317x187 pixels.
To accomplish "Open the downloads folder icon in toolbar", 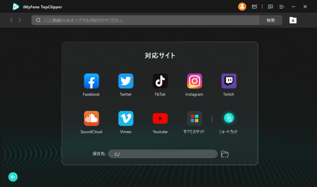I will 293,20.
